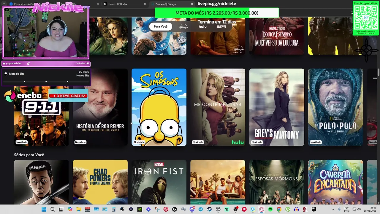Click the Séries para Você heading
The height and width of the screenshot is (214, 380).
29,155
